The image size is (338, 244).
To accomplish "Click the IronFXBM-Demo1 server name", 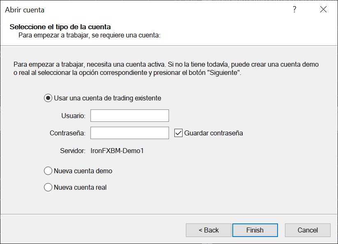I will [x=117, y=151].
